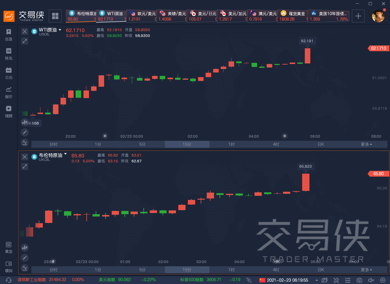Select 日K timeframe in WTI chart
The width and height of the screenshot is (390, 284).
tap(321, 144)
